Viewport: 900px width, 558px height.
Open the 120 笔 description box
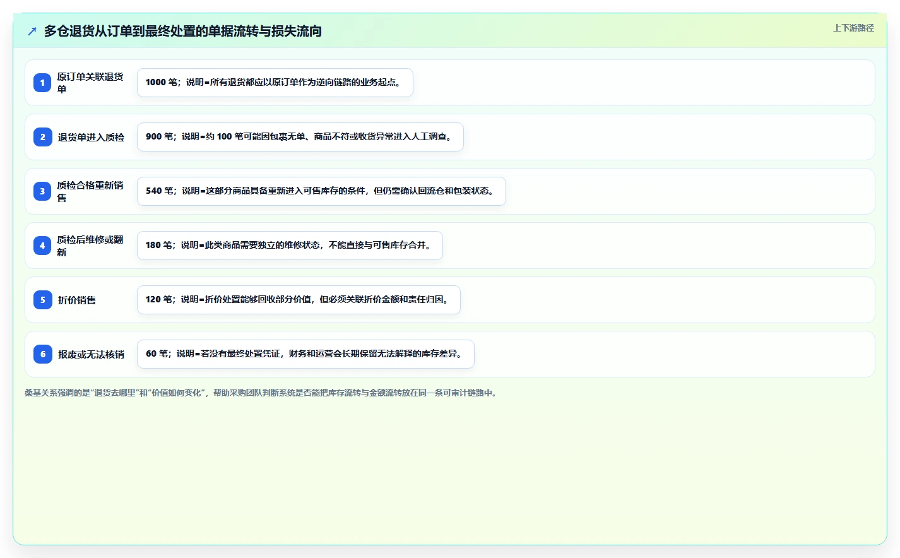click(x=299, y=300)
